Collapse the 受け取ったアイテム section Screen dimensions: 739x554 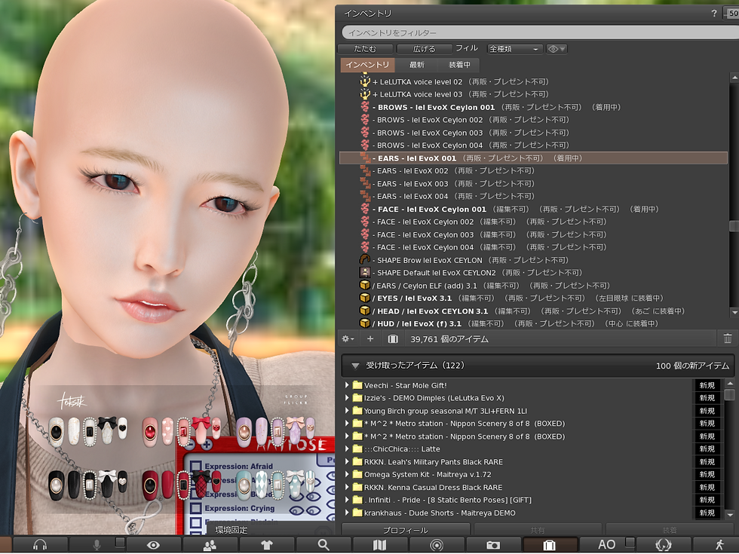click(x=356, y=366)
